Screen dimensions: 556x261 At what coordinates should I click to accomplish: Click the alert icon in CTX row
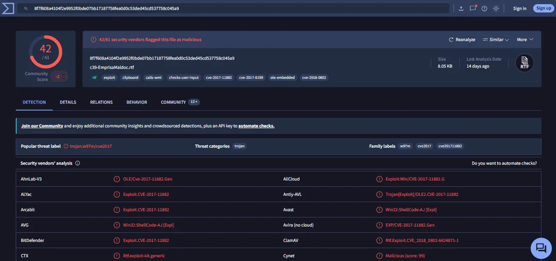click(117, 256)
